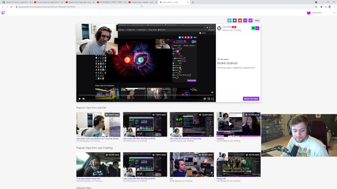Open the Tina takes down hasan clip thumbnail
This screenshot has height=189, width=337.
pos(98,164)
